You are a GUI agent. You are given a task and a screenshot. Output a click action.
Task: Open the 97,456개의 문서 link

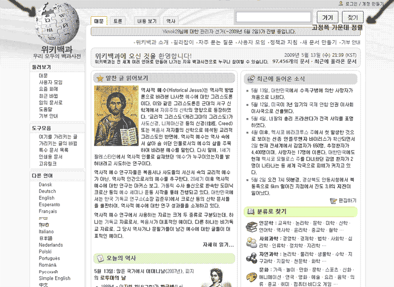[x=291, y=61]
